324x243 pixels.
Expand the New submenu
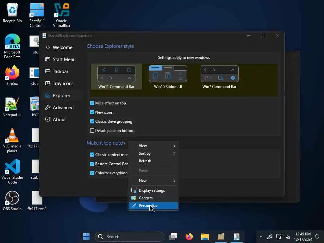(x=153, y=181)
